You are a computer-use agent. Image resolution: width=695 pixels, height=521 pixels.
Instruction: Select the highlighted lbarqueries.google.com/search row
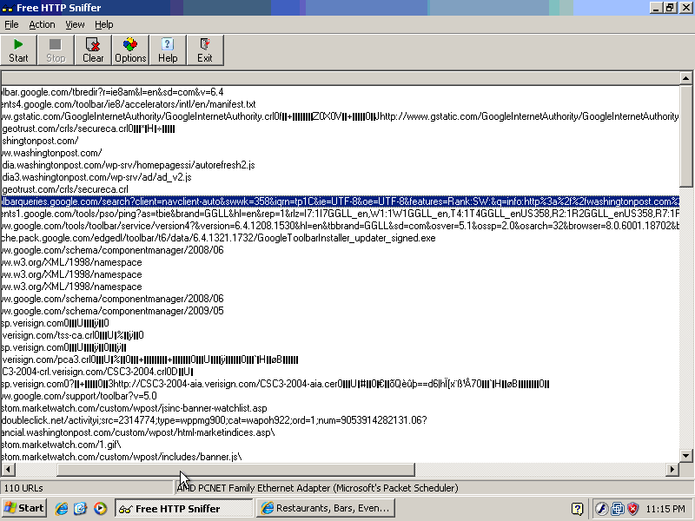point(340,201)
